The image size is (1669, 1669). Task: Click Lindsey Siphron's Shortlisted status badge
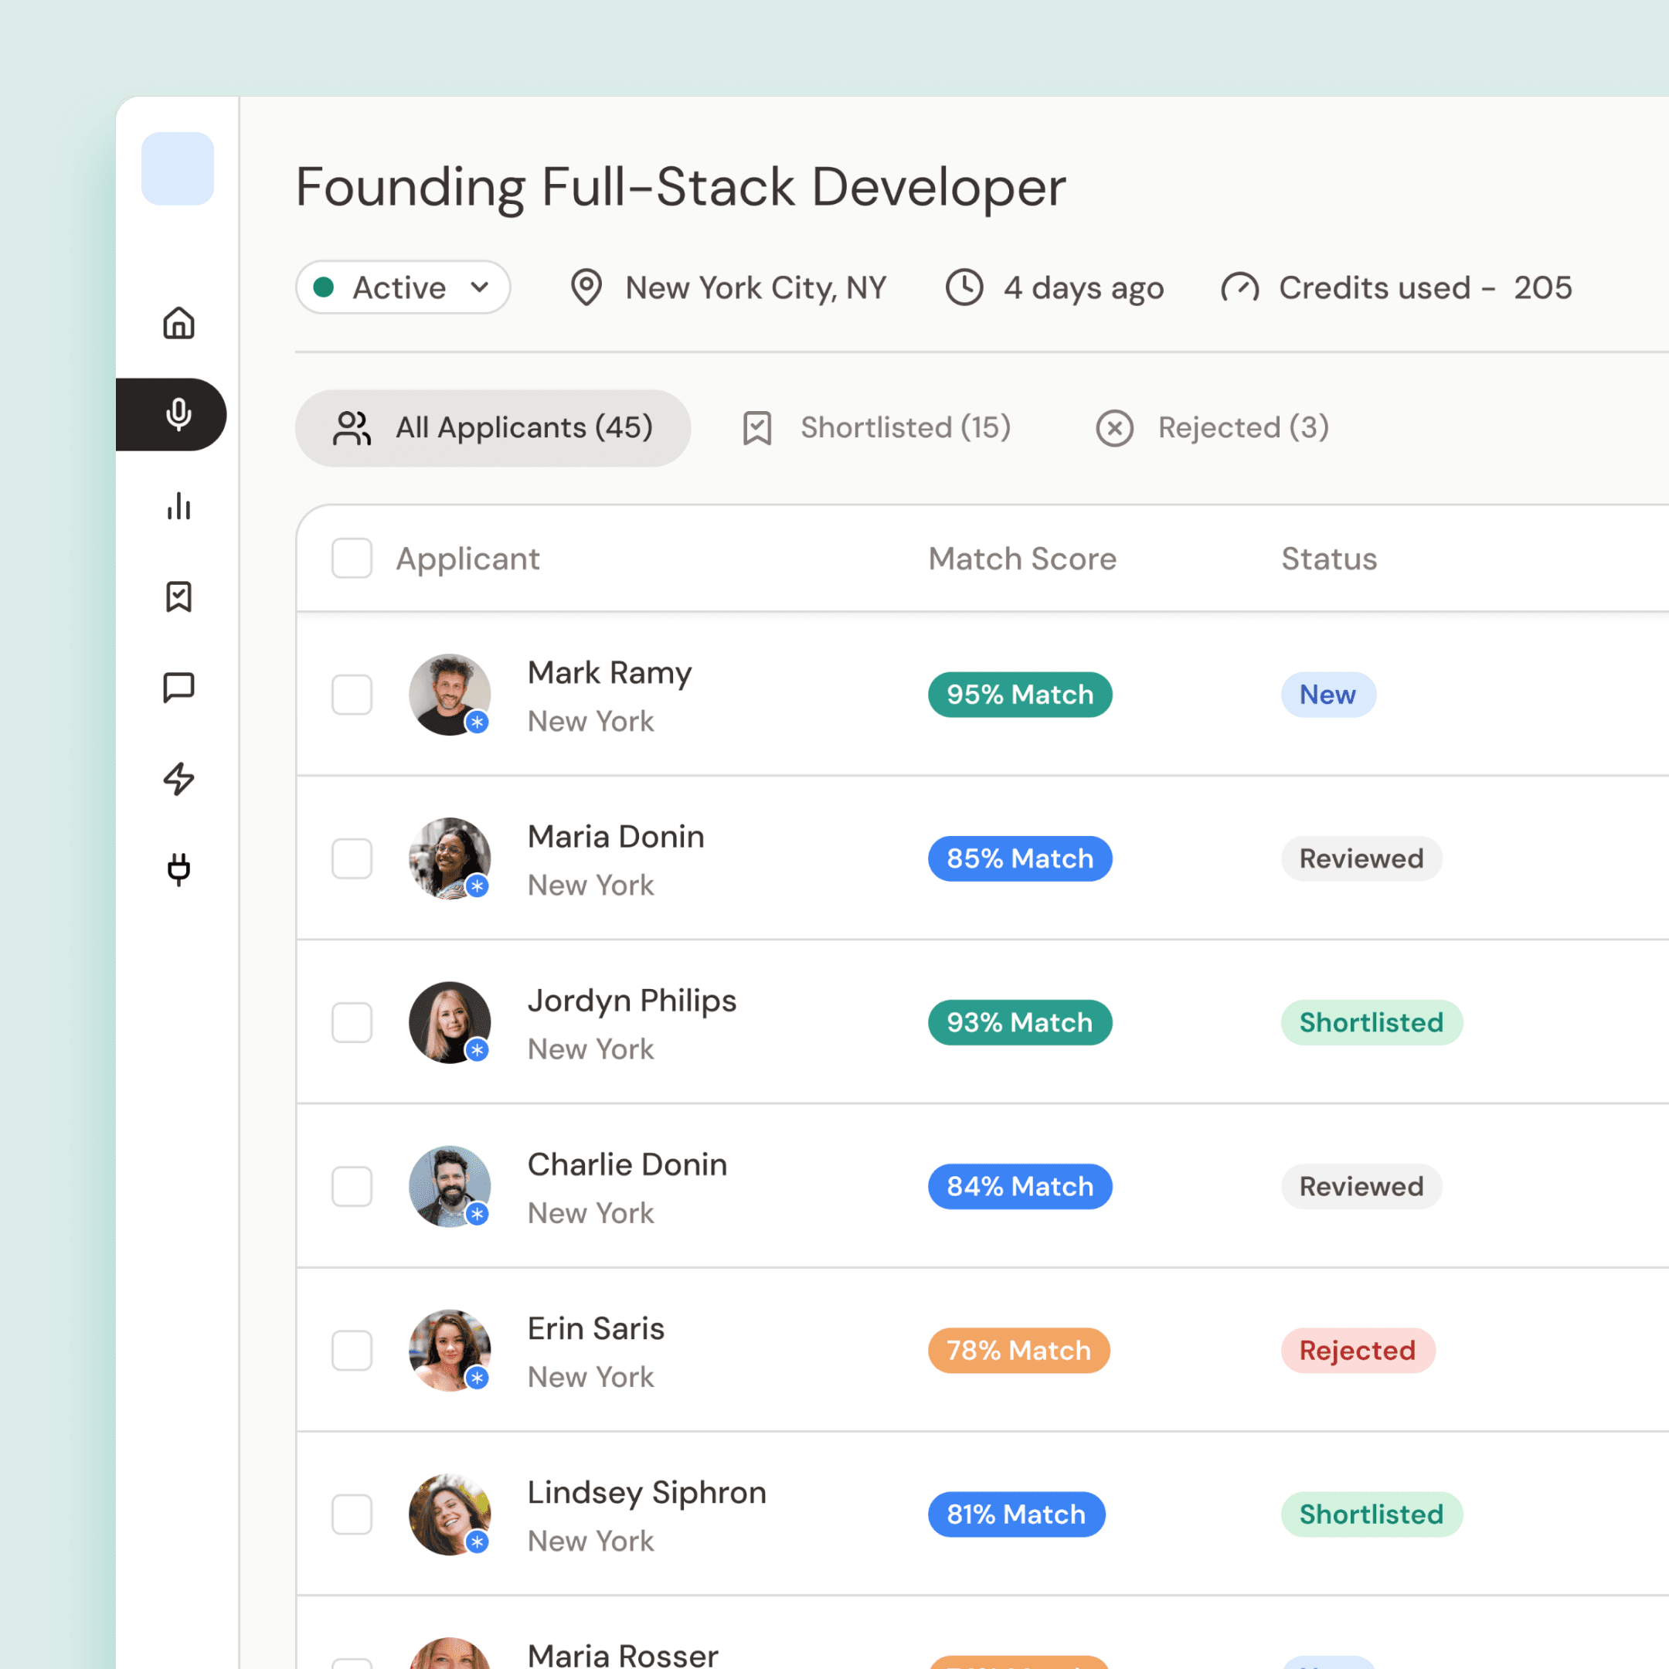[1371, 1514]
